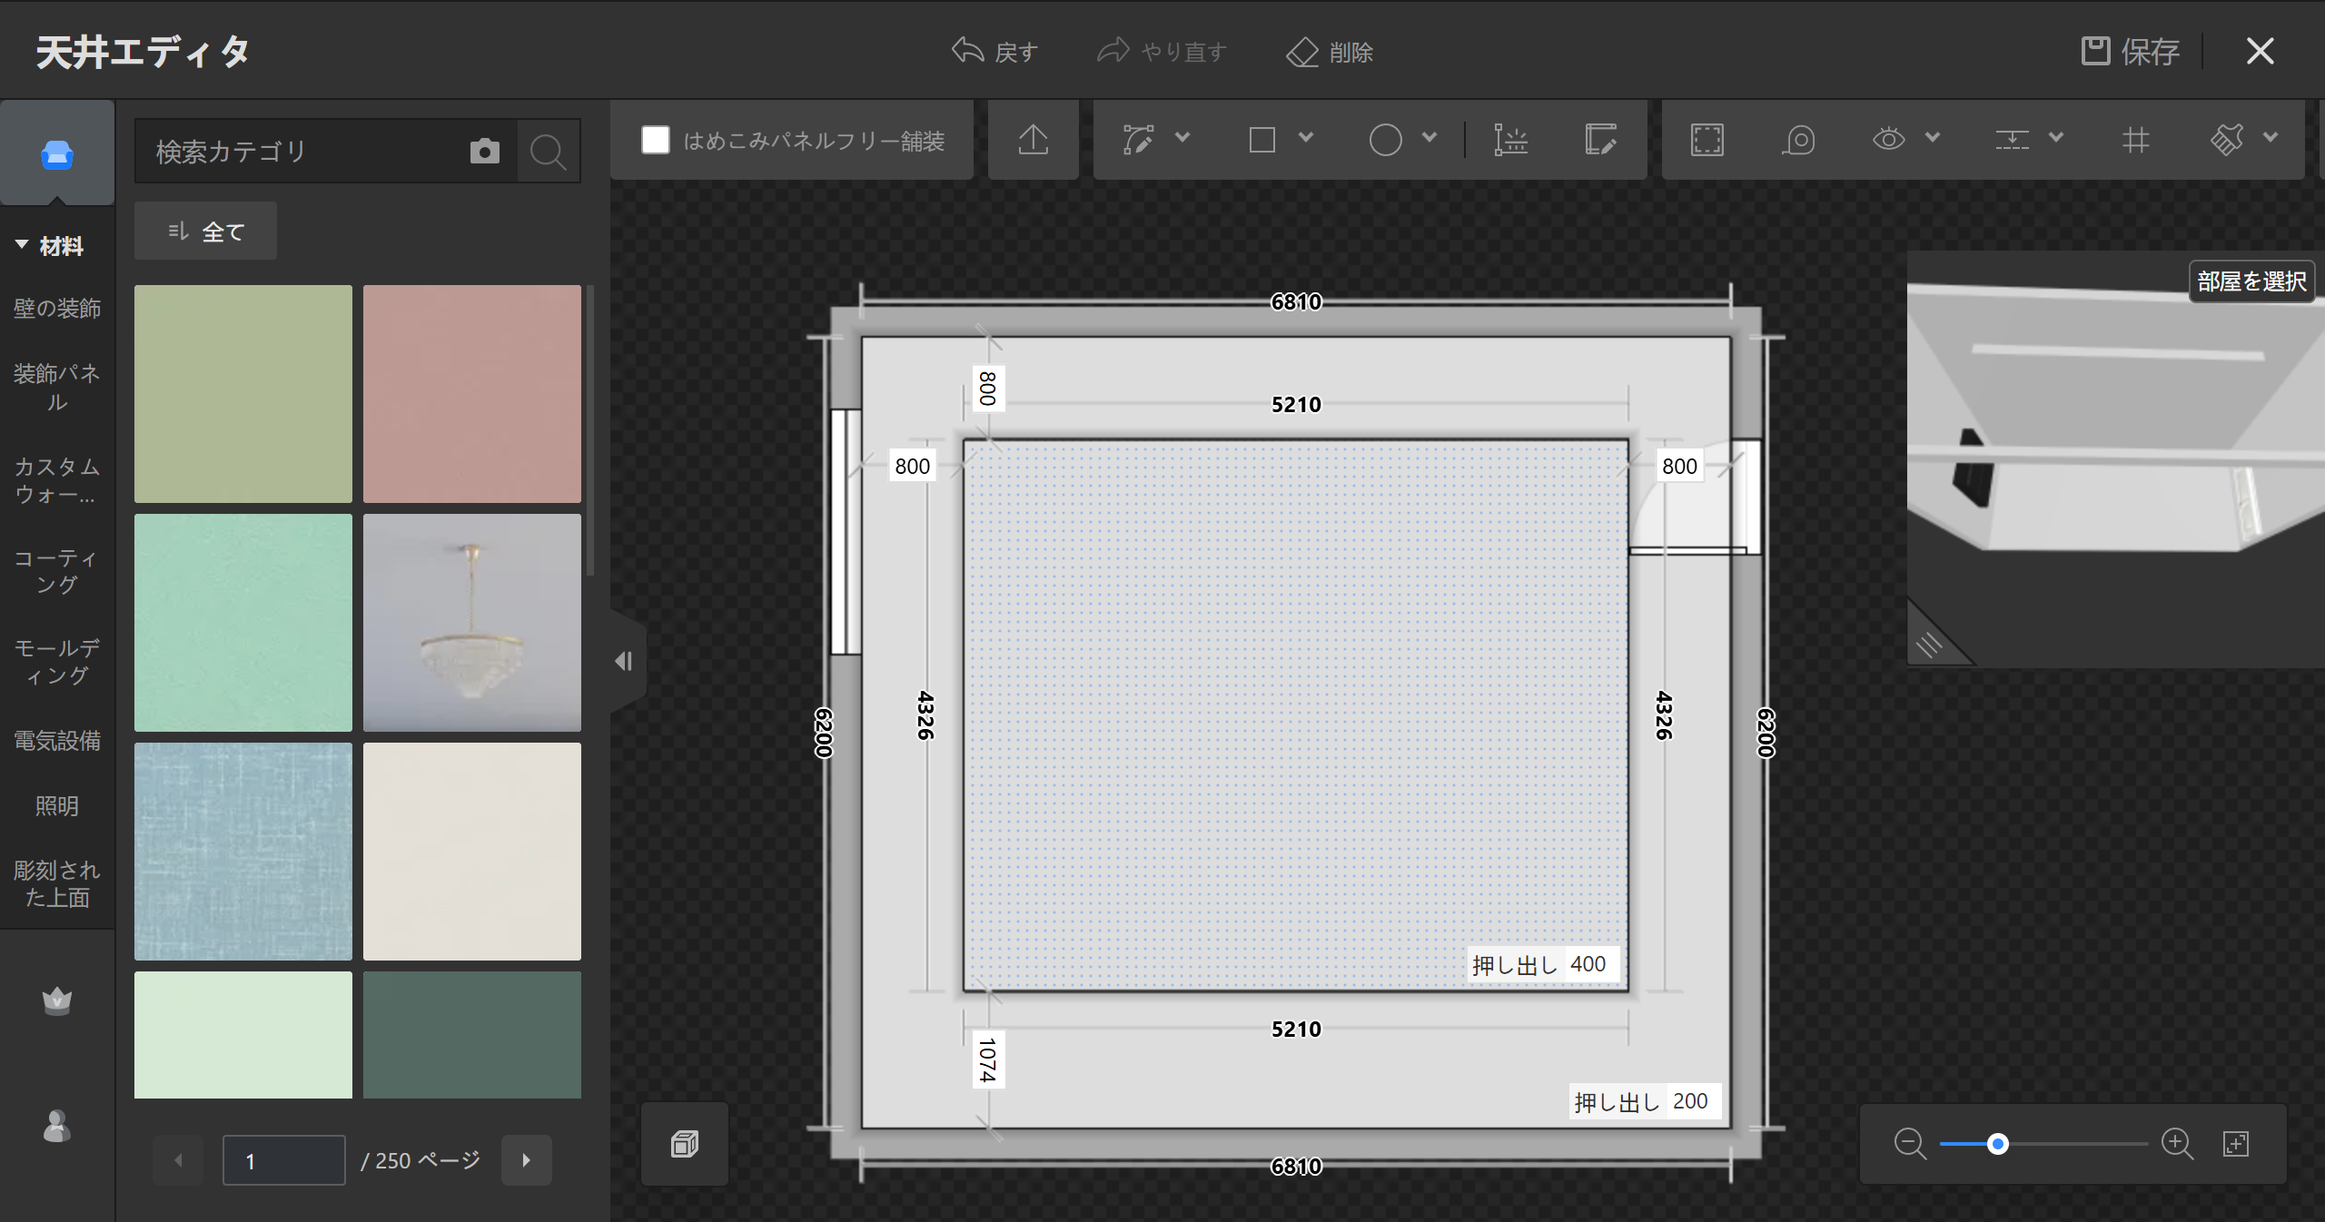2325x1222 pixels.
Task: Click the crown premium icon
Action: pyautogui.click(x=57, y=1000)
